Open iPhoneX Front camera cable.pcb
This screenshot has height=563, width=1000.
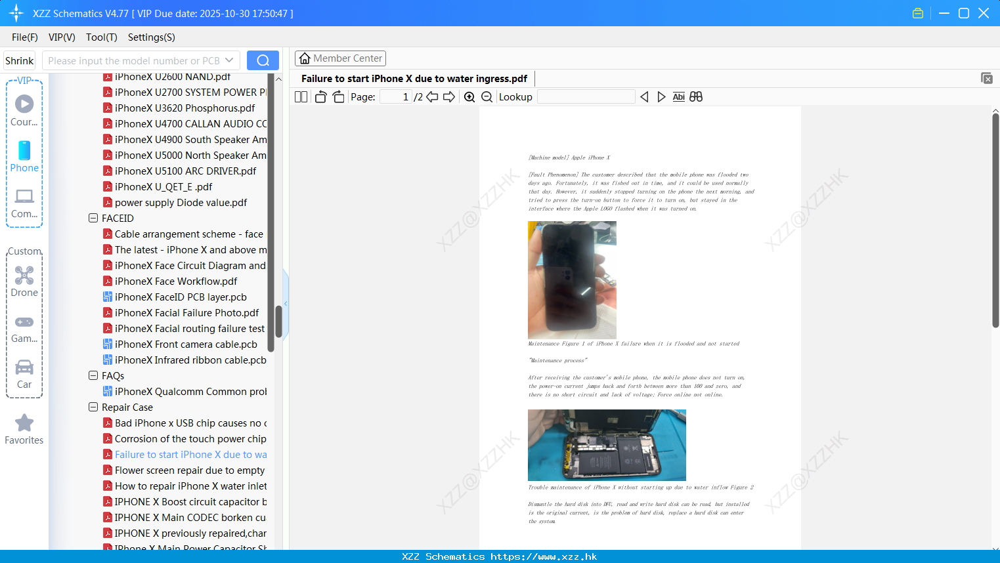(186, 344)
